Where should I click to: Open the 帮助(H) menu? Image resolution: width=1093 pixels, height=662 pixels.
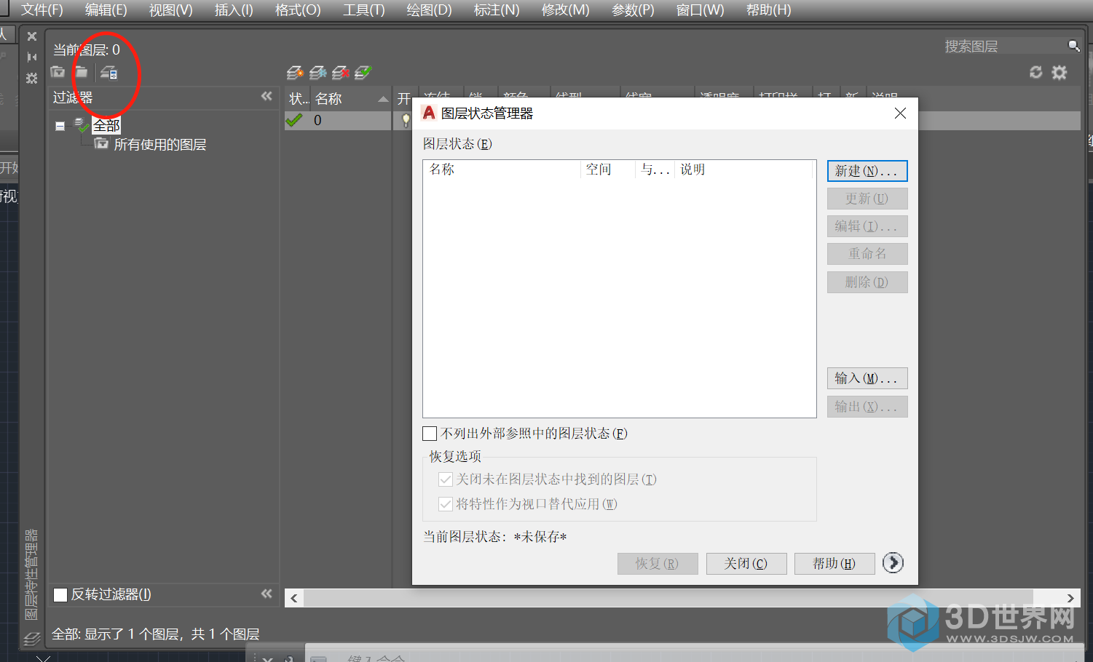tap(768, 10)
